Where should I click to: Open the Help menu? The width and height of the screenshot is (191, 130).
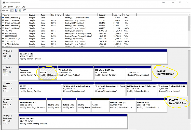click(x=24, y=7)
